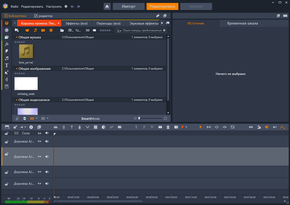Mute audio on the Solo track
Screen dimensions: 290x205
pos(47,133)
